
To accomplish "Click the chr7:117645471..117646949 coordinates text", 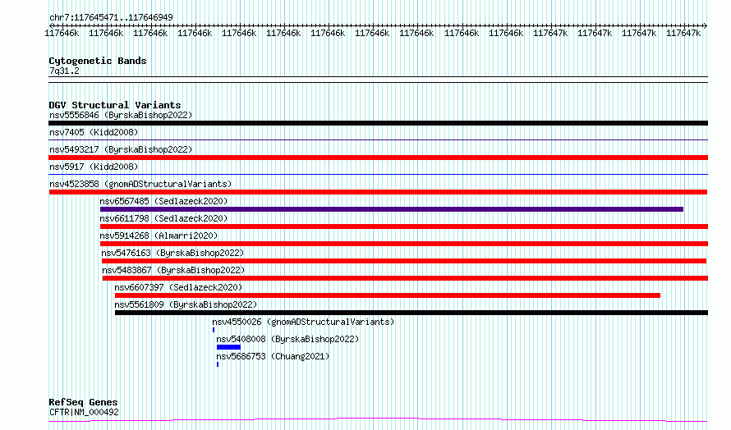I will pyautogui.click(x=111, y=17).
